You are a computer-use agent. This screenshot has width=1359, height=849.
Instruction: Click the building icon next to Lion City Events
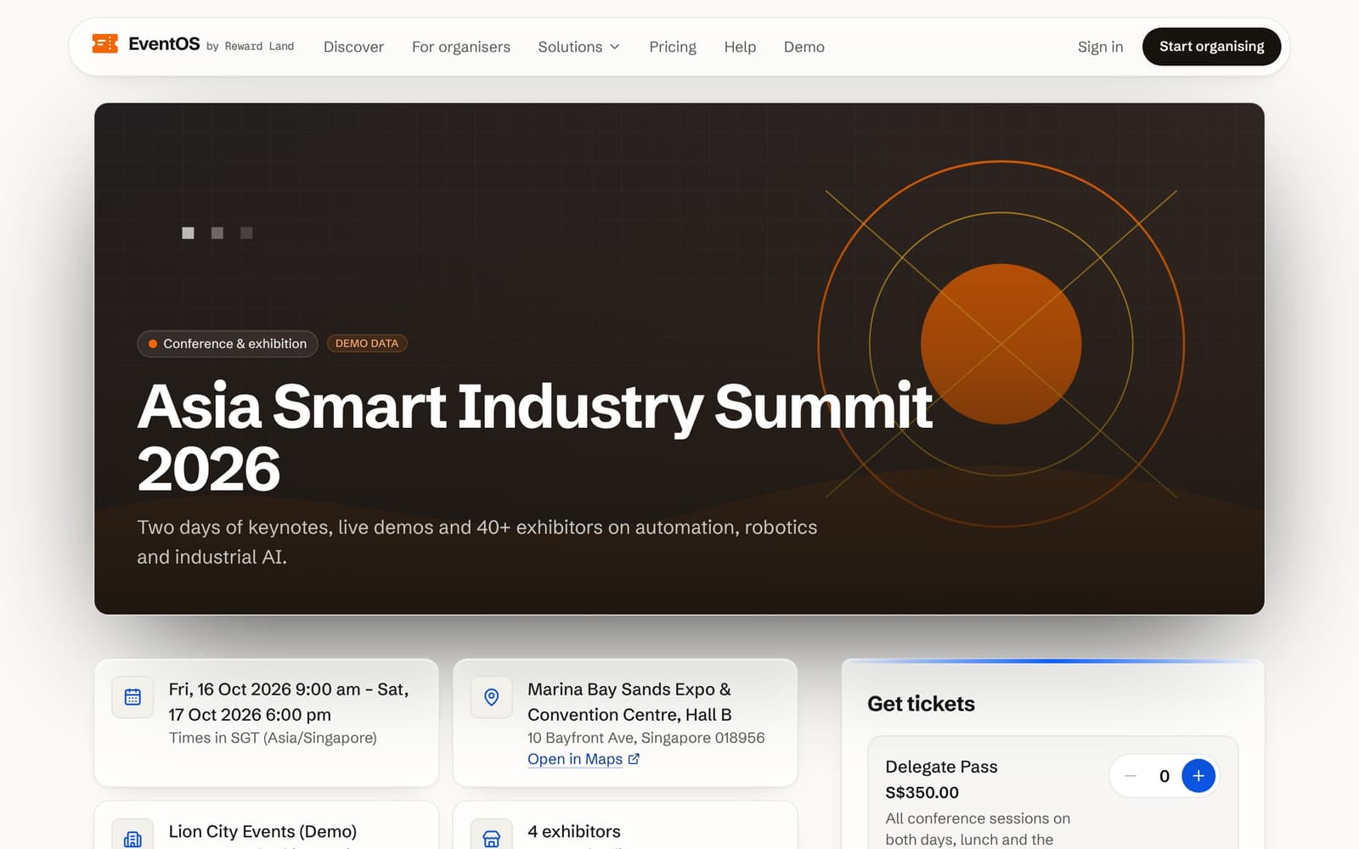tap(133, 839)
